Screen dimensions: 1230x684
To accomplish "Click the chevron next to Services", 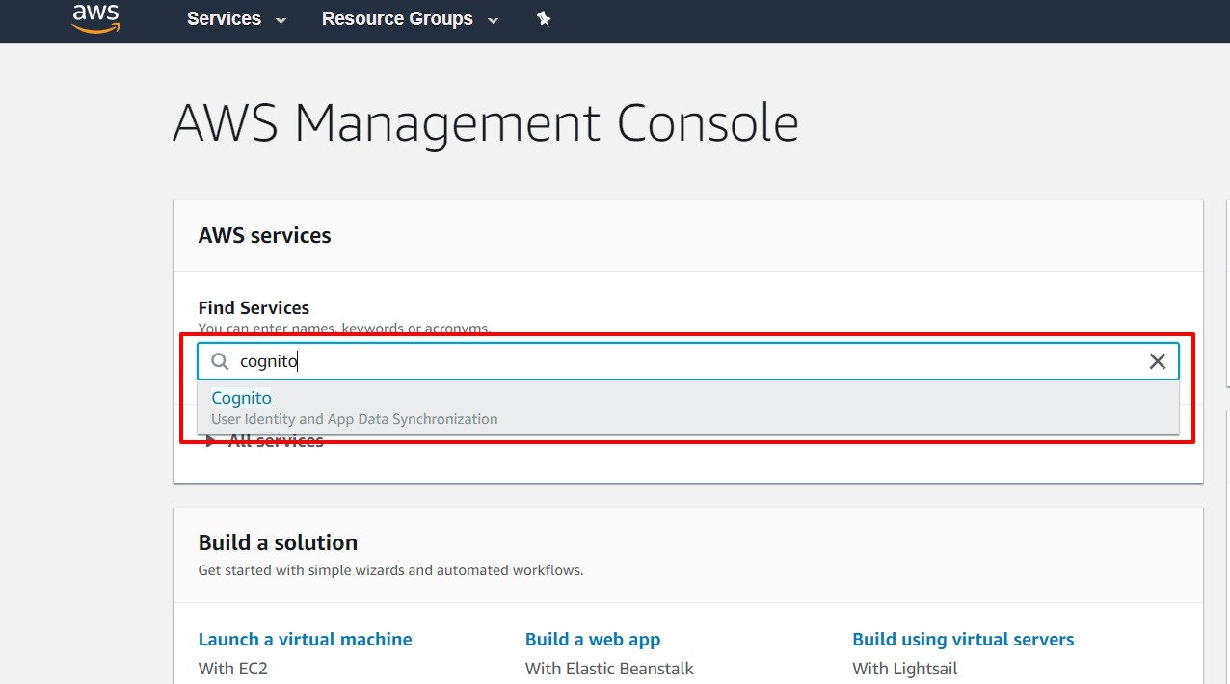I will coord(280,19).
